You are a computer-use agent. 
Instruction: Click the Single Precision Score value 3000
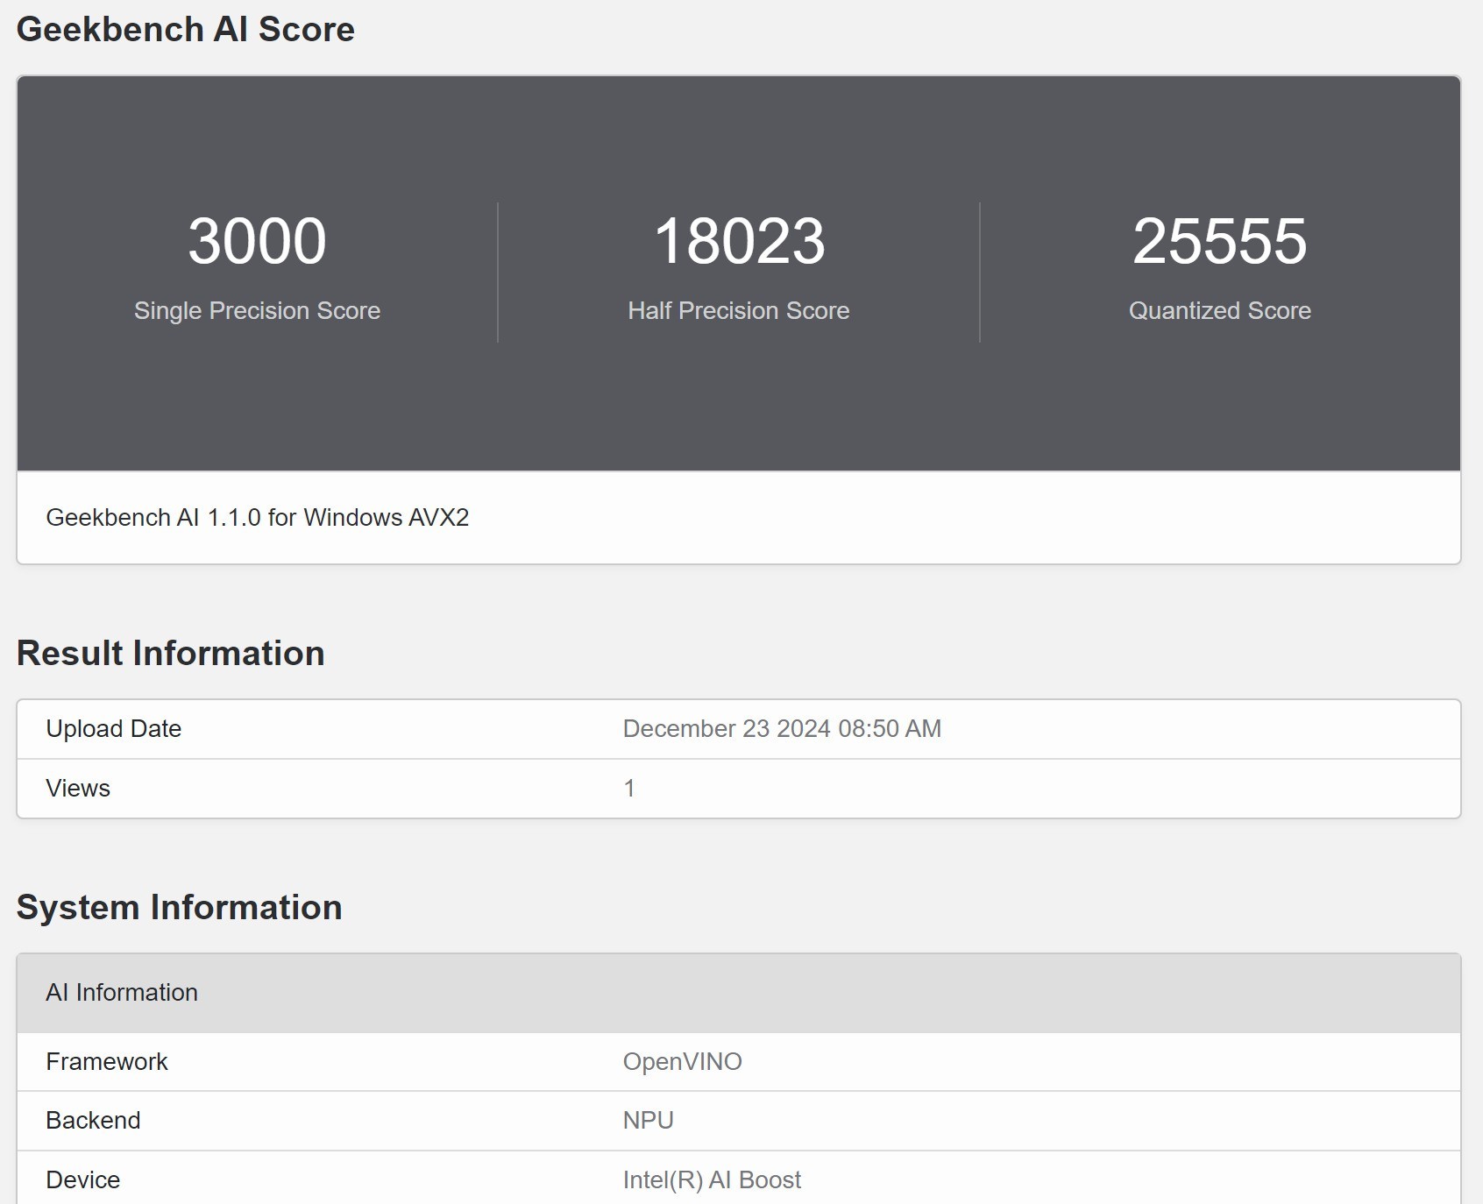(x=258, y=243)
